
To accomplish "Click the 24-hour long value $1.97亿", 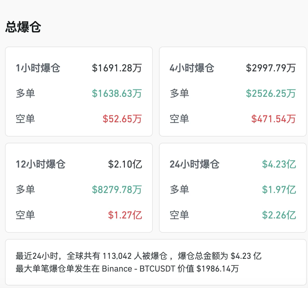I will pyautogui.click(x=279, y=190).
